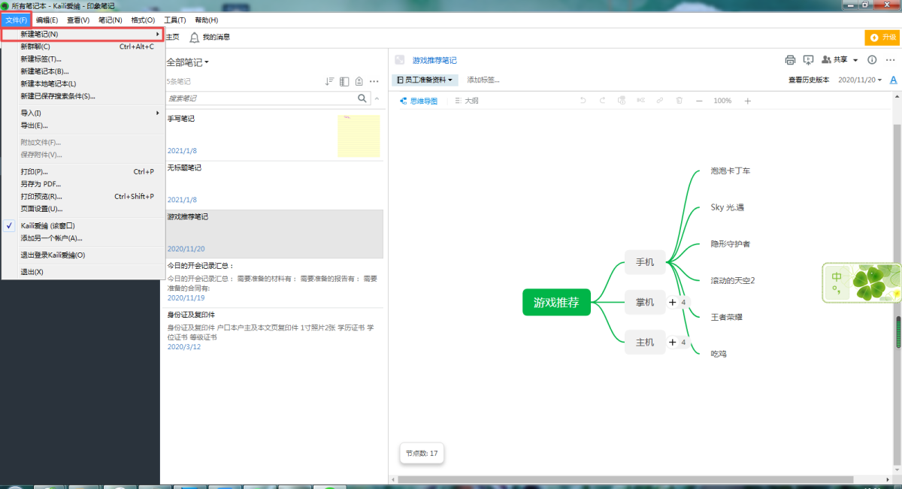The width and height of the screenshot is (902, 489).
Task: Choose 导出(E)... from the File menu
Action: pyautogui.click(x=34, y=125)
